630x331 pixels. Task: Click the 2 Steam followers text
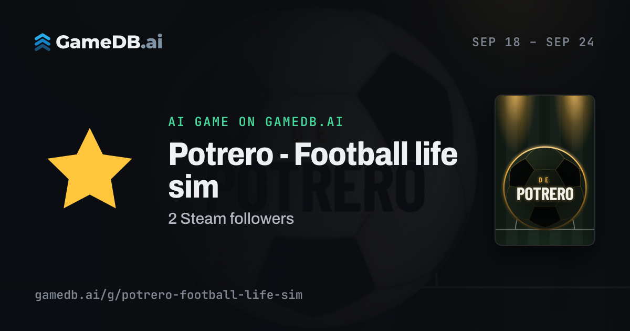pyautogui.click(x=231, y=219)
